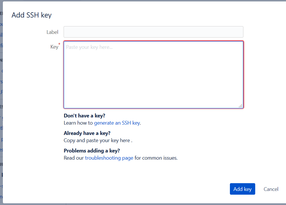Open the generate an SSH key link
Image resolution: width=286 pixels, height=205 pixels.
pos(117,123)
